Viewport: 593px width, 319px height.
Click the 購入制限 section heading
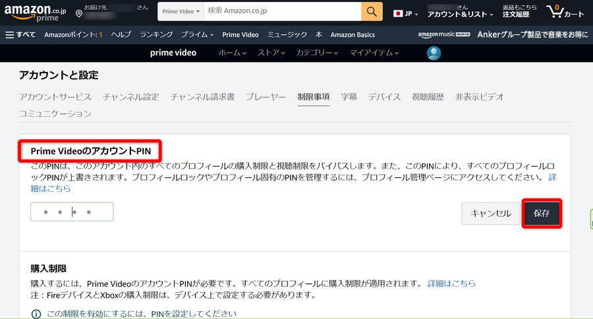point(48,268)
